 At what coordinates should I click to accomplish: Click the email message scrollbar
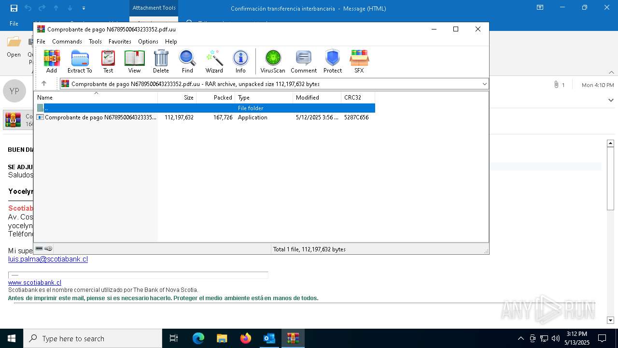[x=610, y=179]
